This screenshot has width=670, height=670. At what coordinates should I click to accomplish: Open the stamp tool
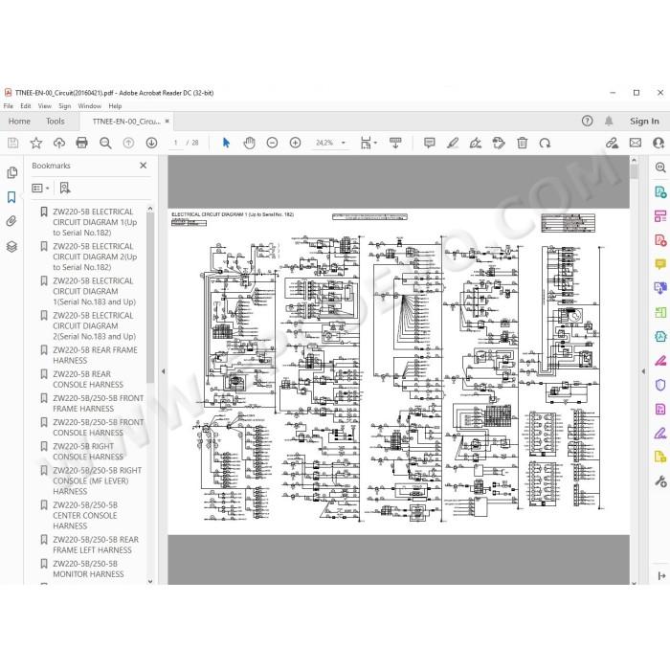click(x=499, y=143)
